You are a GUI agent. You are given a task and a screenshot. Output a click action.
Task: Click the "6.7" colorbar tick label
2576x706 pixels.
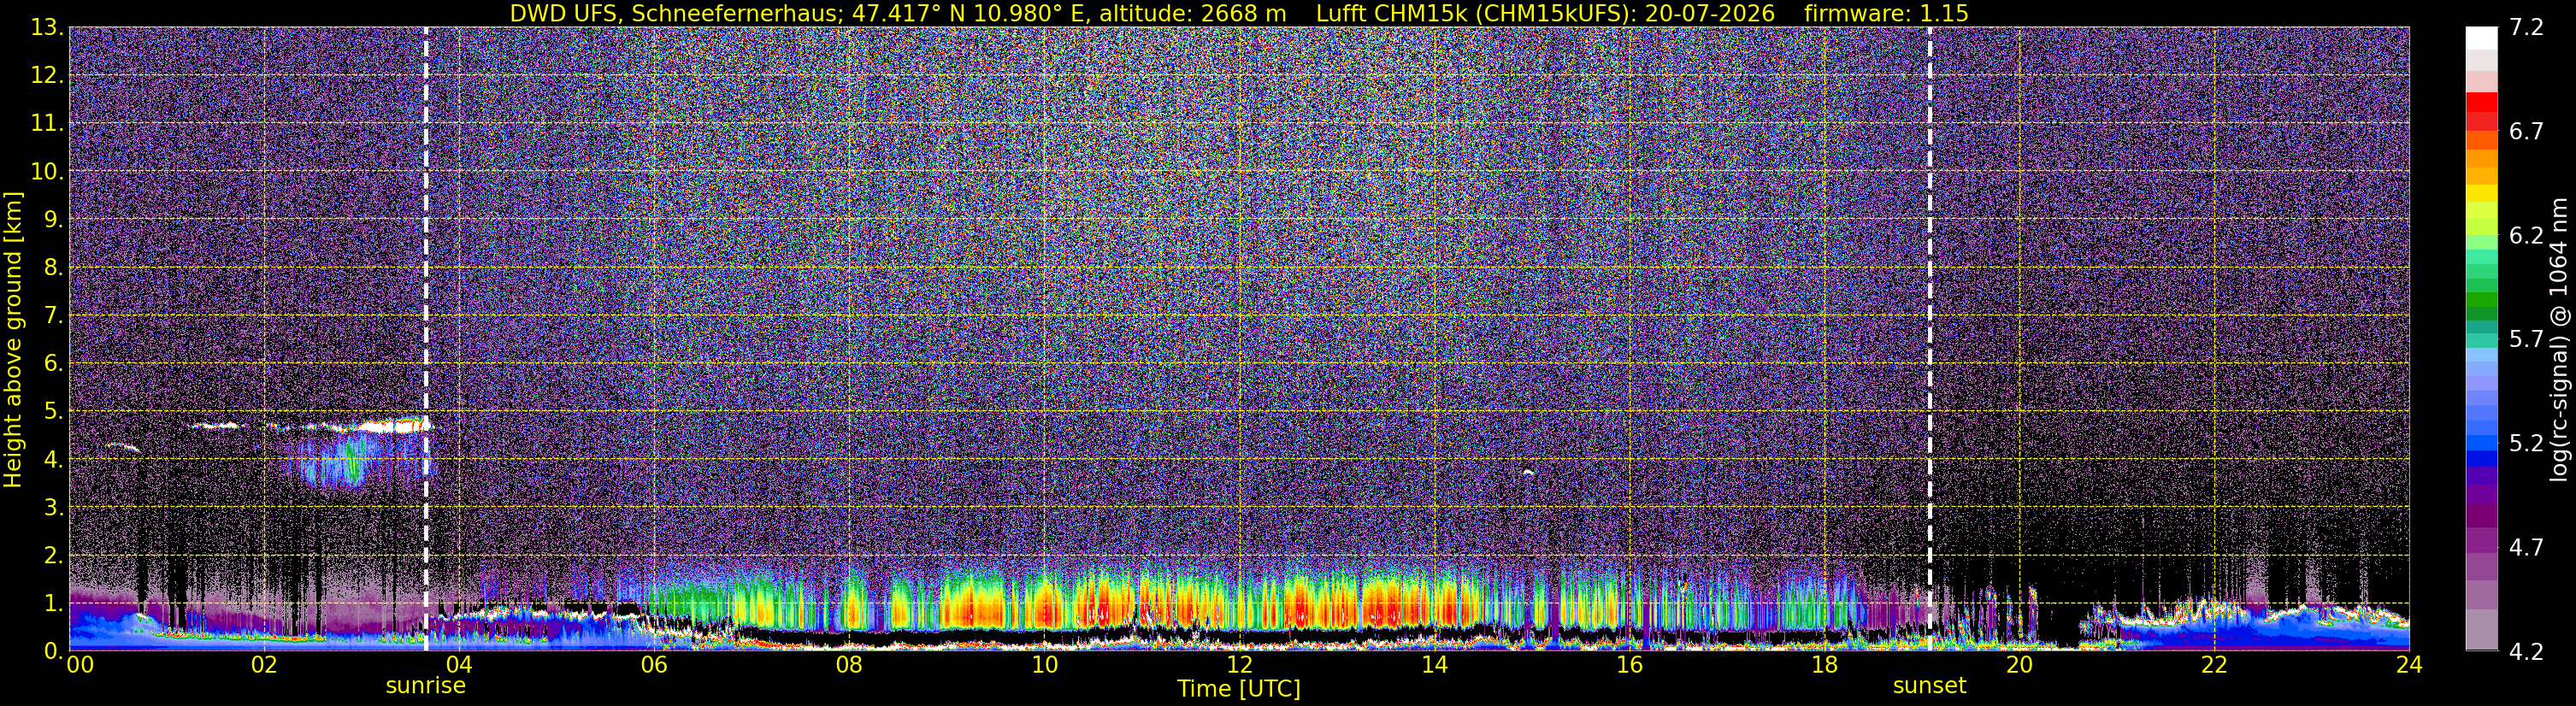(2526, 131)
